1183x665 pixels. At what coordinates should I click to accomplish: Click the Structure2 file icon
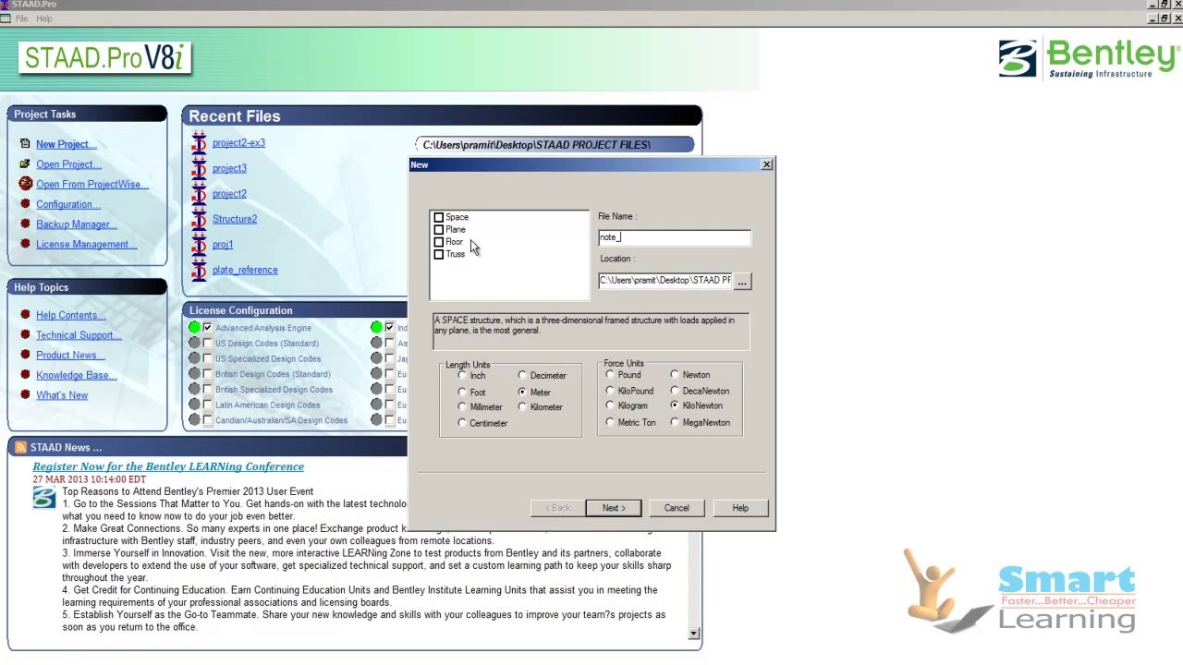point(199,219)
